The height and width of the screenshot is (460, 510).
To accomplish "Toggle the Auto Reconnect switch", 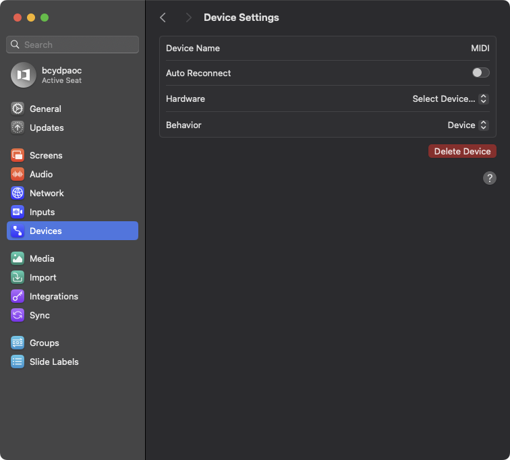I will pyautogui.click(x=480, y=73).
